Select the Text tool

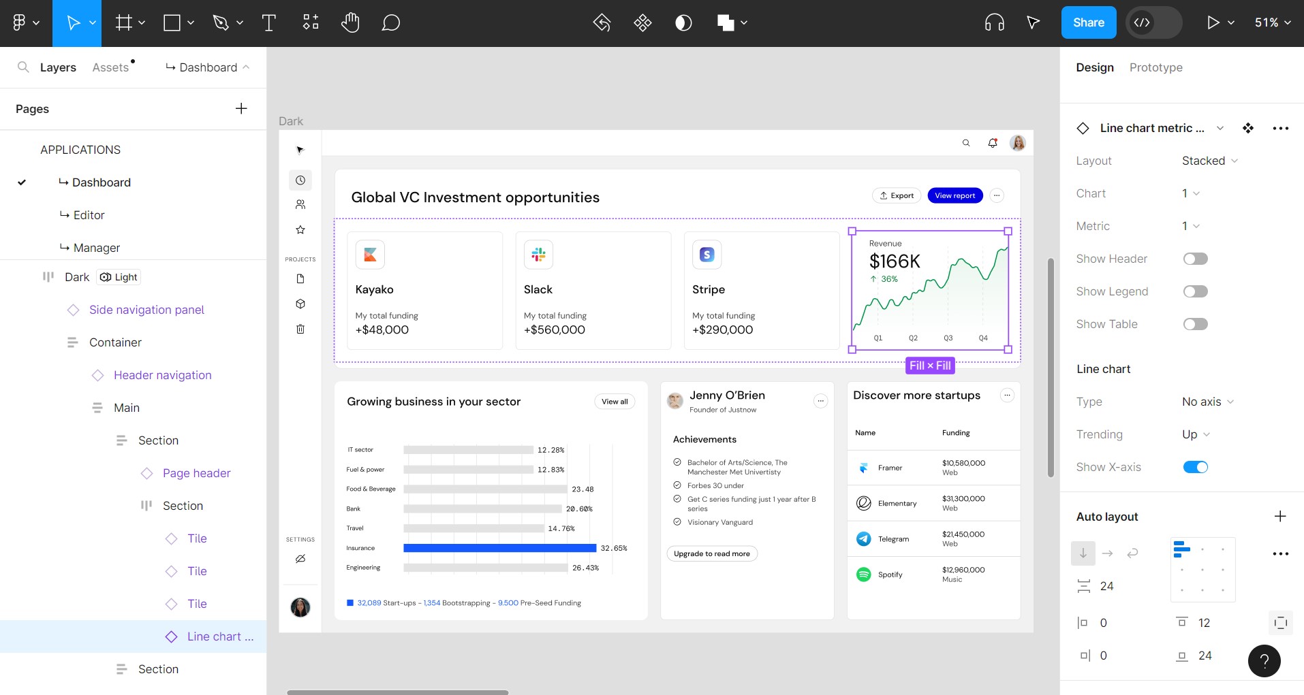(x=268, y=22)
